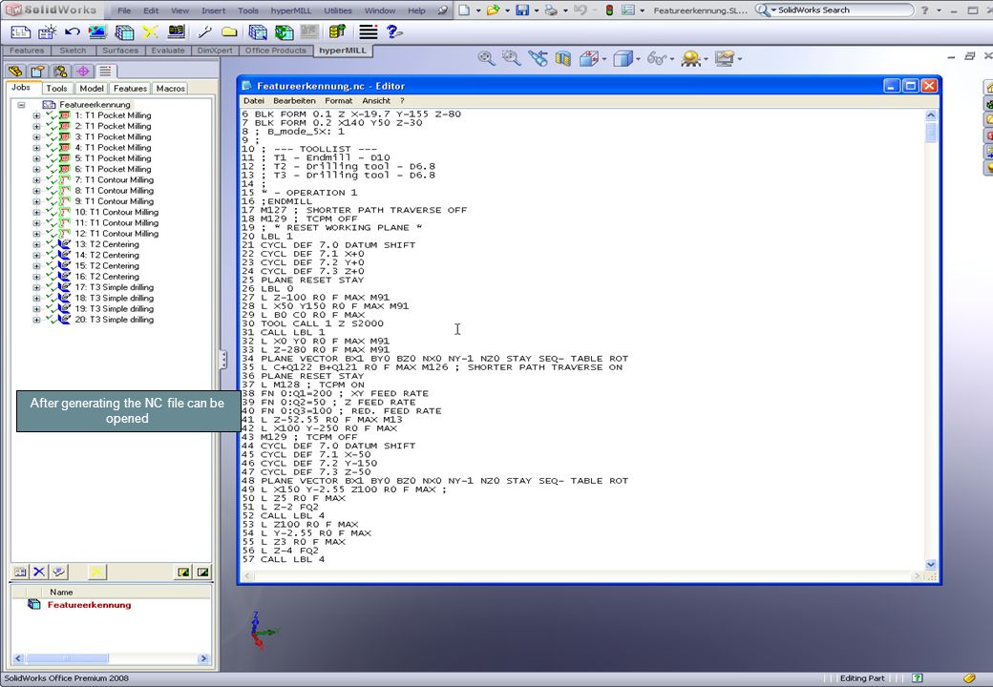The image size is (993, 687).
Task: Expand job 19: T3 Simple drilling
Action: 36,309
